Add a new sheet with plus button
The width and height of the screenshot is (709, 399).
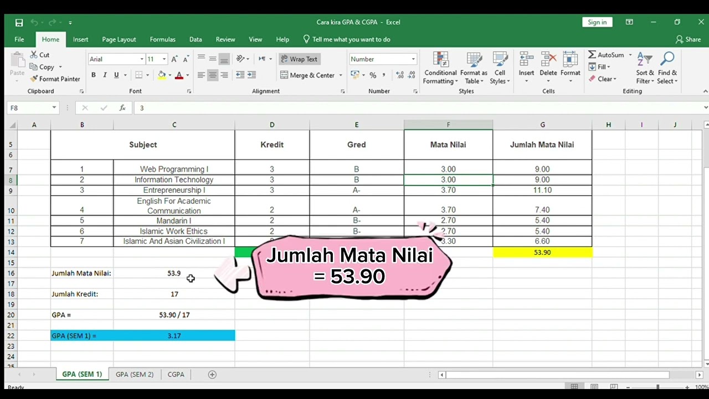[x=212, y=375]
